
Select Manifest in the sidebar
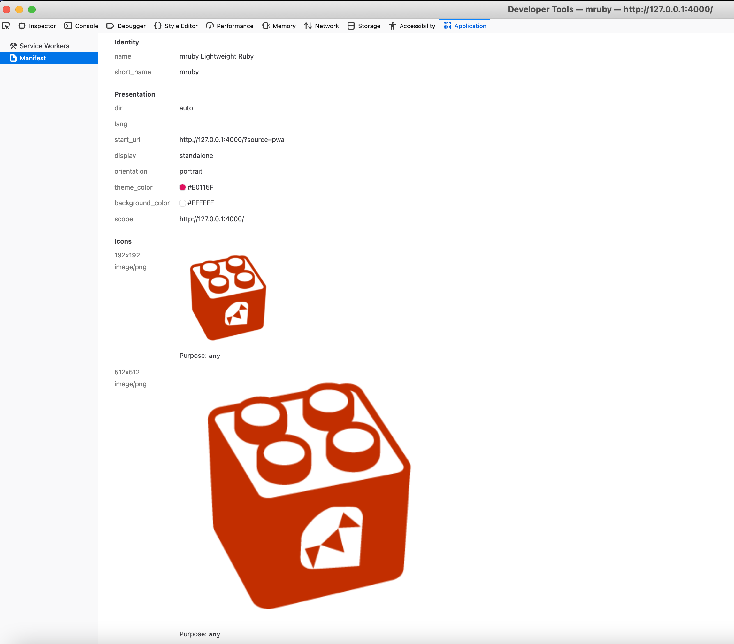pyautogui.click(x=33, y=58)
